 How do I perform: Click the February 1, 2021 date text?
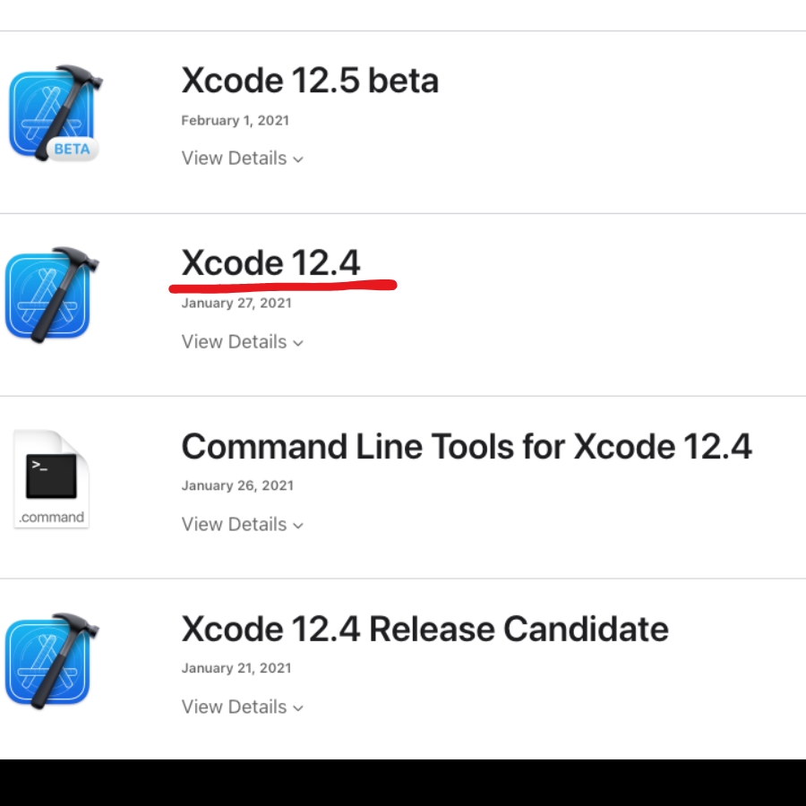tap(235, 120)
